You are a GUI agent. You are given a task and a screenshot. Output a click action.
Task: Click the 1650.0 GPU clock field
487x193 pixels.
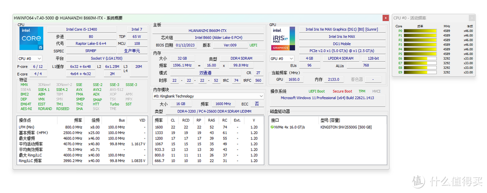pyautogui.click(x=294, y=79)
